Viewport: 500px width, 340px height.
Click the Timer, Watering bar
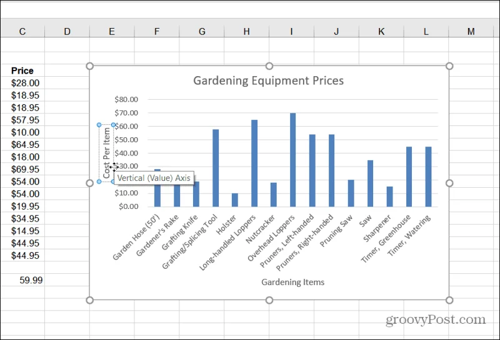(428, 177)
